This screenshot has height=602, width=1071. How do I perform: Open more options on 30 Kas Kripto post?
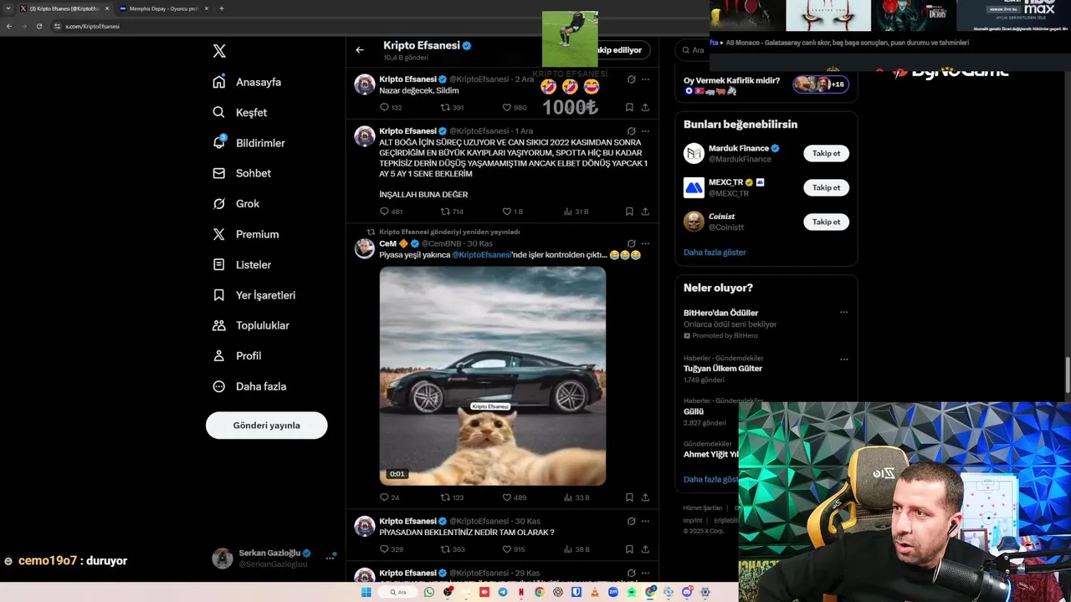point(645,521)
